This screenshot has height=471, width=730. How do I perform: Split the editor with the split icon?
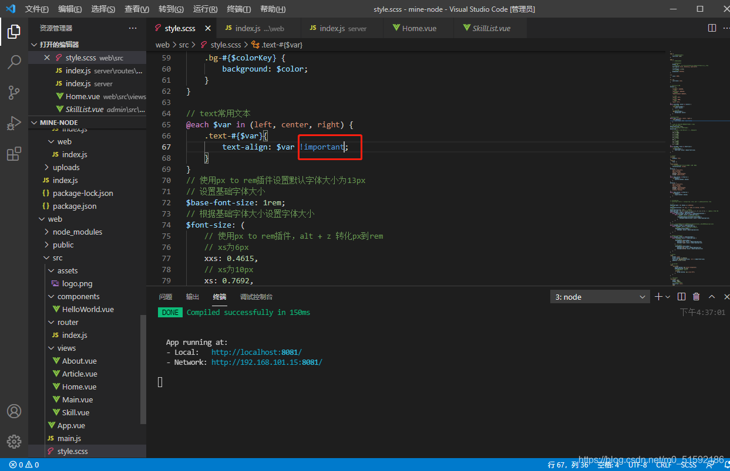pos(712,28)
